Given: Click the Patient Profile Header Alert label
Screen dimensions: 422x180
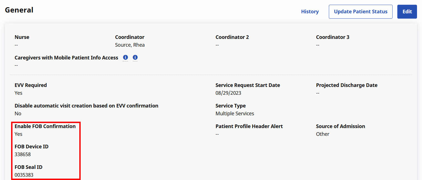Looking at the screenshot, I should click(x=249, y=126).
